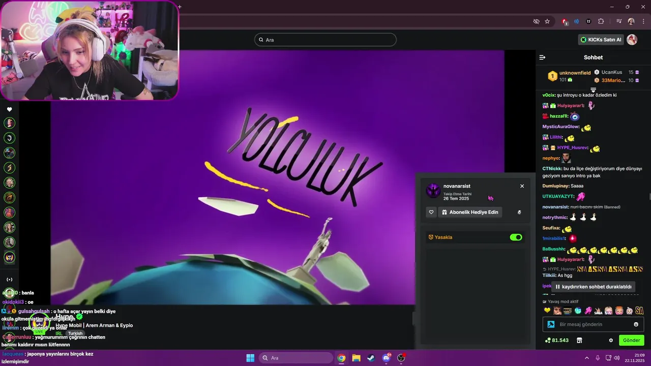Click Abonelik Hediye Edin button
The image size is (651, 366).
click(x=470, y=212)
